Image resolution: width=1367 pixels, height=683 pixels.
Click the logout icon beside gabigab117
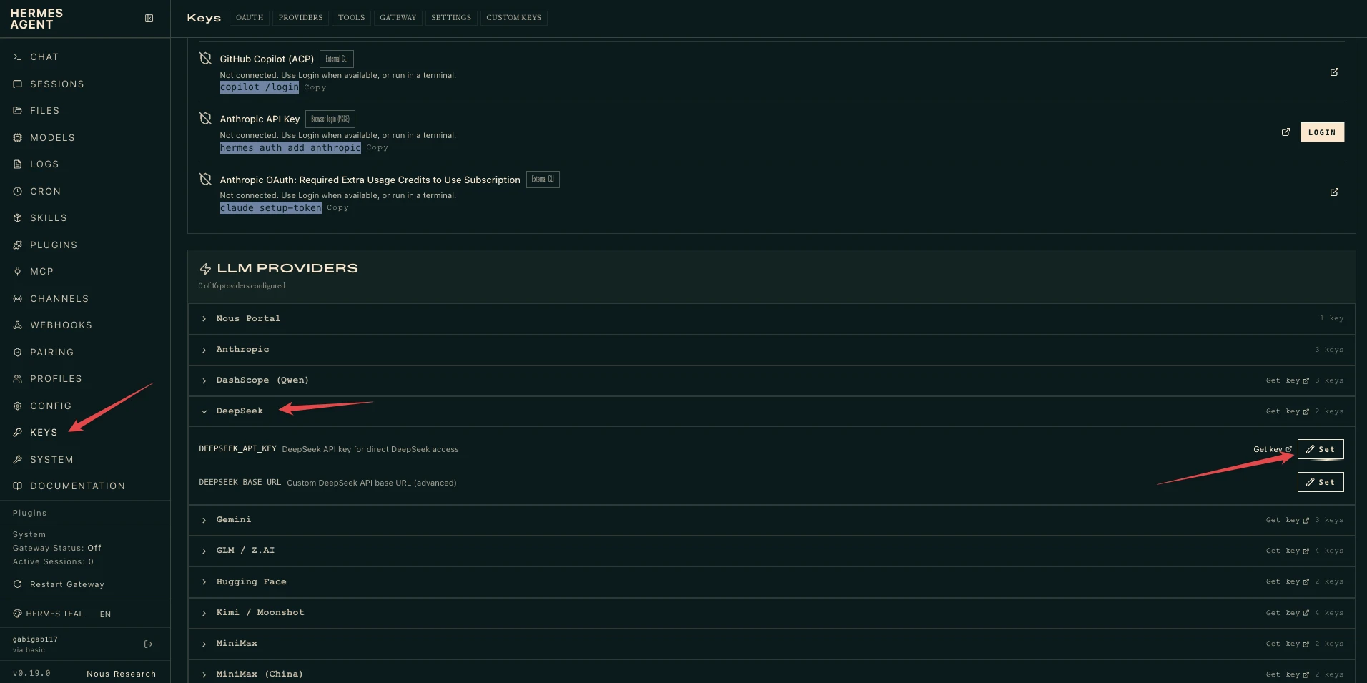pos(149,644)
